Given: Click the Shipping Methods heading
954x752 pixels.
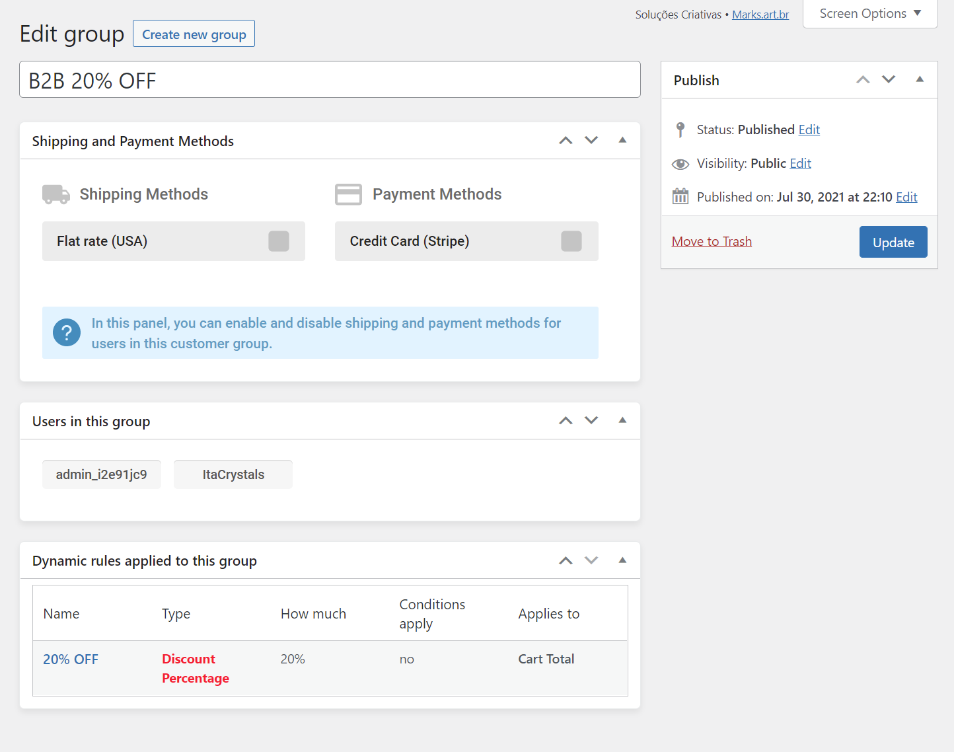Looking at the screenshot, I should pos(144,194).
